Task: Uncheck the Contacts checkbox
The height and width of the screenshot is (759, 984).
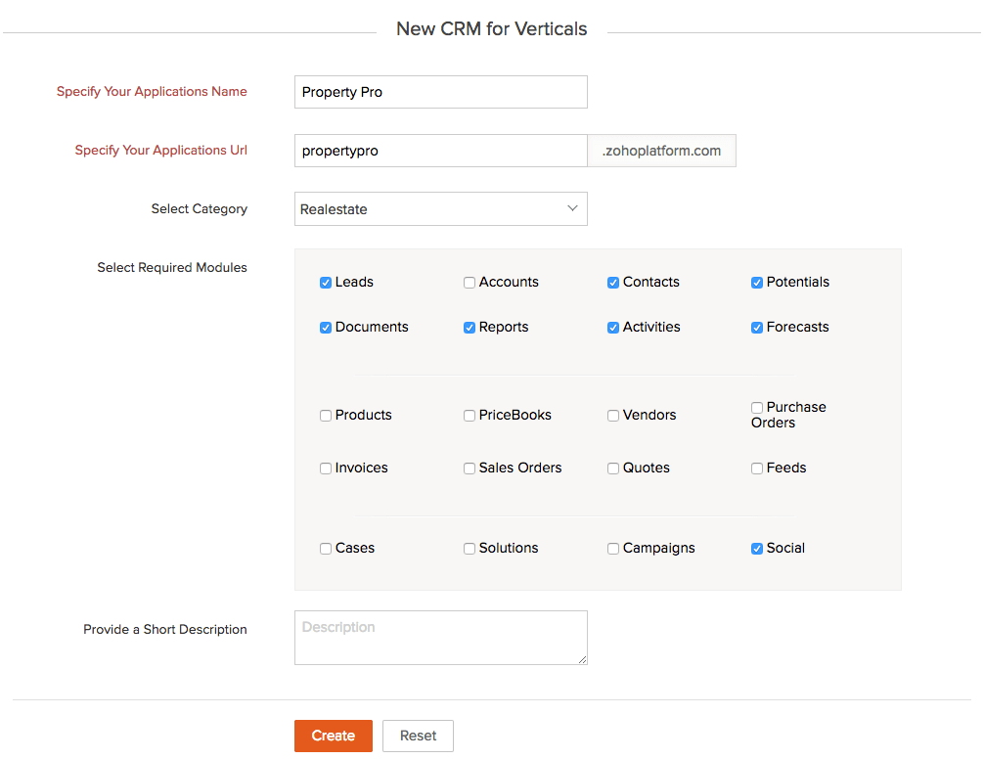Action: click(613, 283)
